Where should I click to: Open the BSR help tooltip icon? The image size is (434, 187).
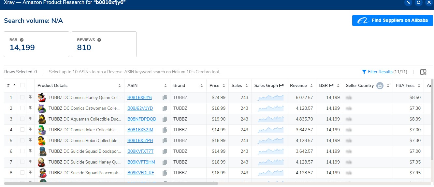pyautogui.click(x=22, y=40)
